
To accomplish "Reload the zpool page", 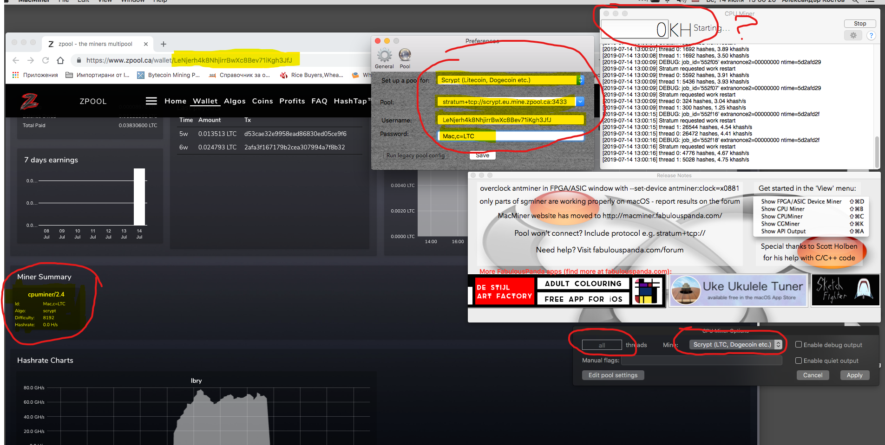I will pos(46,60).
